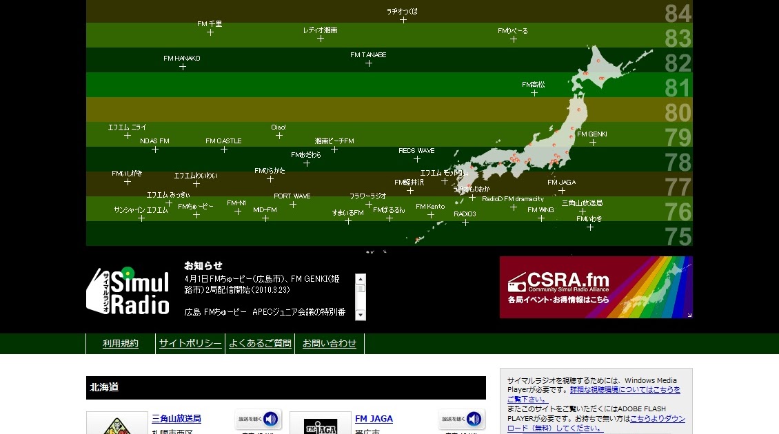The width and height of the screenshot is (779, 434).
Task: Pick the FM CASTLE station marker
Action: coord(224,149)
